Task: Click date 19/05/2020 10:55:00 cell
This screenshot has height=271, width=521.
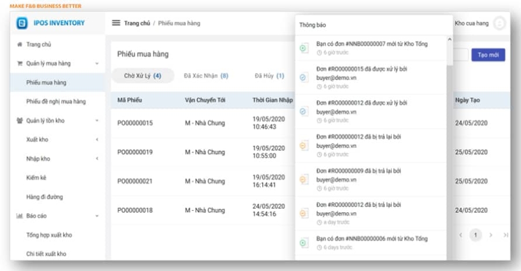Action: (269, 152)
